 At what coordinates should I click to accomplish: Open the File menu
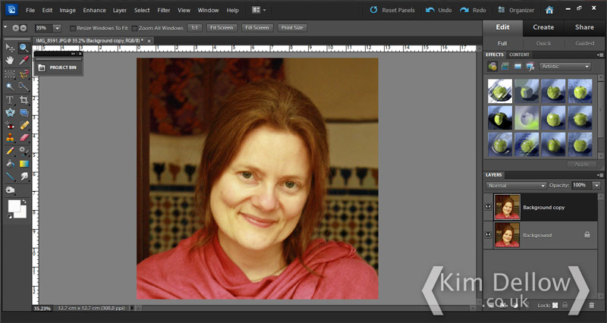pos(30,10)
